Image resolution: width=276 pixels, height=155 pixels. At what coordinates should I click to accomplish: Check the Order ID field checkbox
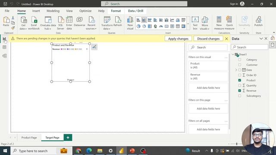(x=240, y=75)
